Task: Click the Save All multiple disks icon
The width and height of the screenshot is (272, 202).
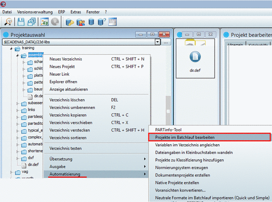Action: point(32,22)
